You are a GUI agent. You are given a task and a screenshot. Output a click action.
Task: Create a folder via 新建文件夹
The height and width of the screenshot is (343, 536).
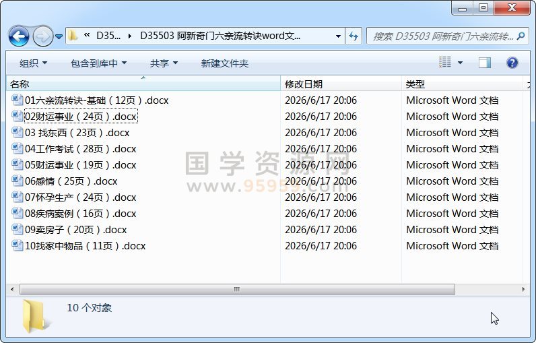pos(225,63)
